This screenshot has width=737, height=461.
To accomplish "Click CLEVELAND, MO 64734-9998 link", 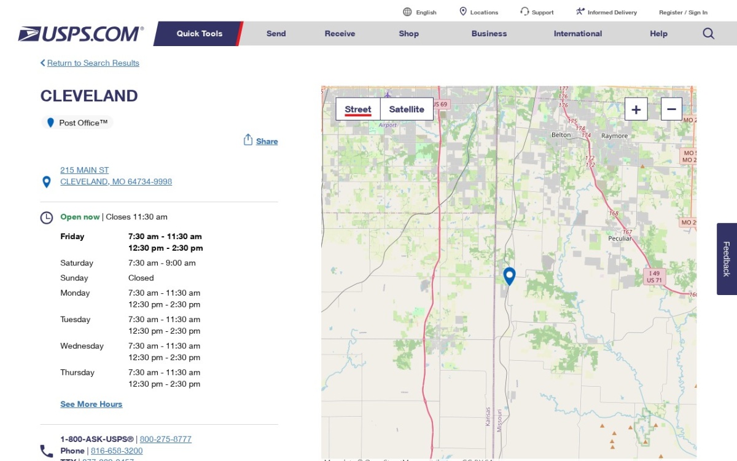I will (116, 182).
